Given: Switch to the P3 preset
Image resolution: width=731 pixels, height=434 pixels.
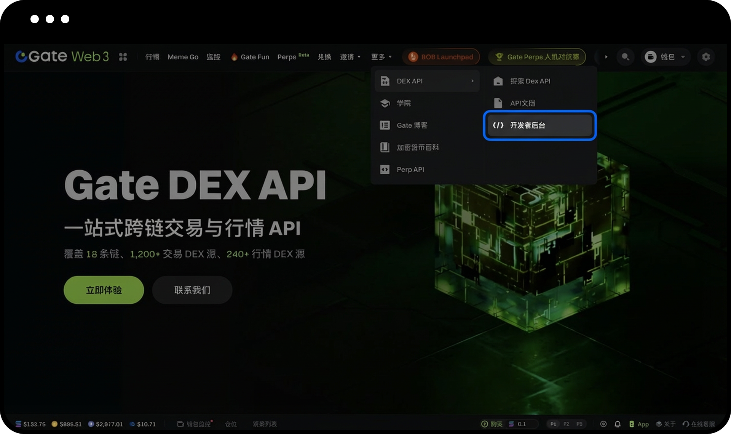Looking at the screenshot, I should [x=579, y=424].
